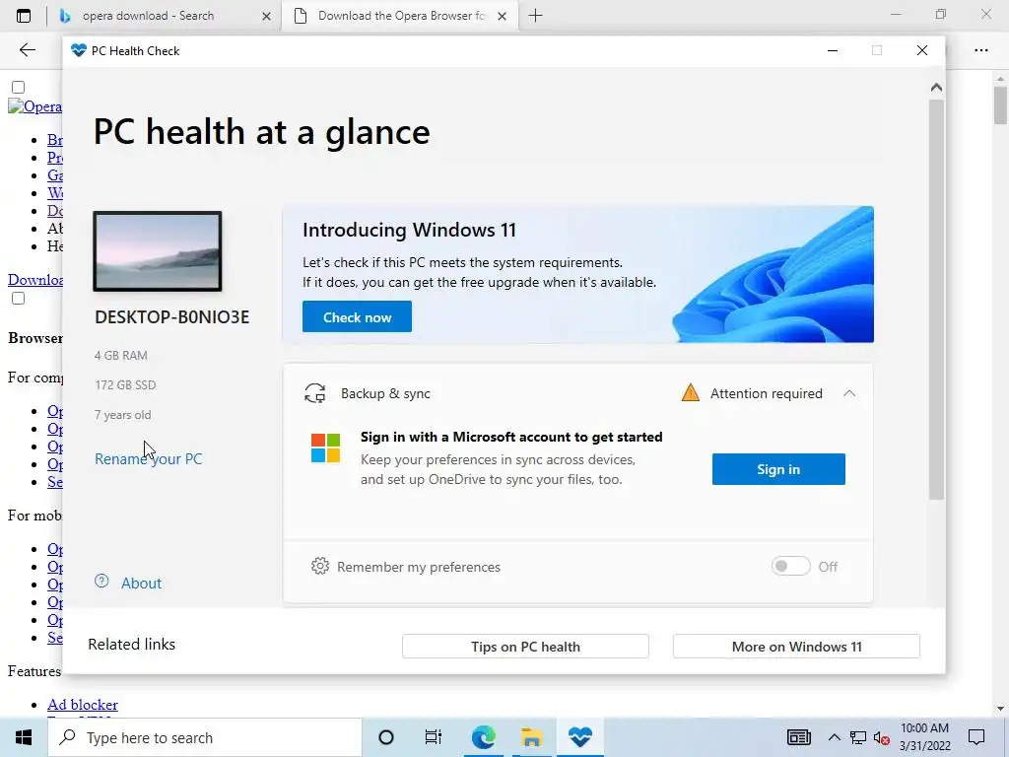The image size is (1009, 757).
Task: Click the Edge tab actions icon at top left
Action: pos(24,16)
